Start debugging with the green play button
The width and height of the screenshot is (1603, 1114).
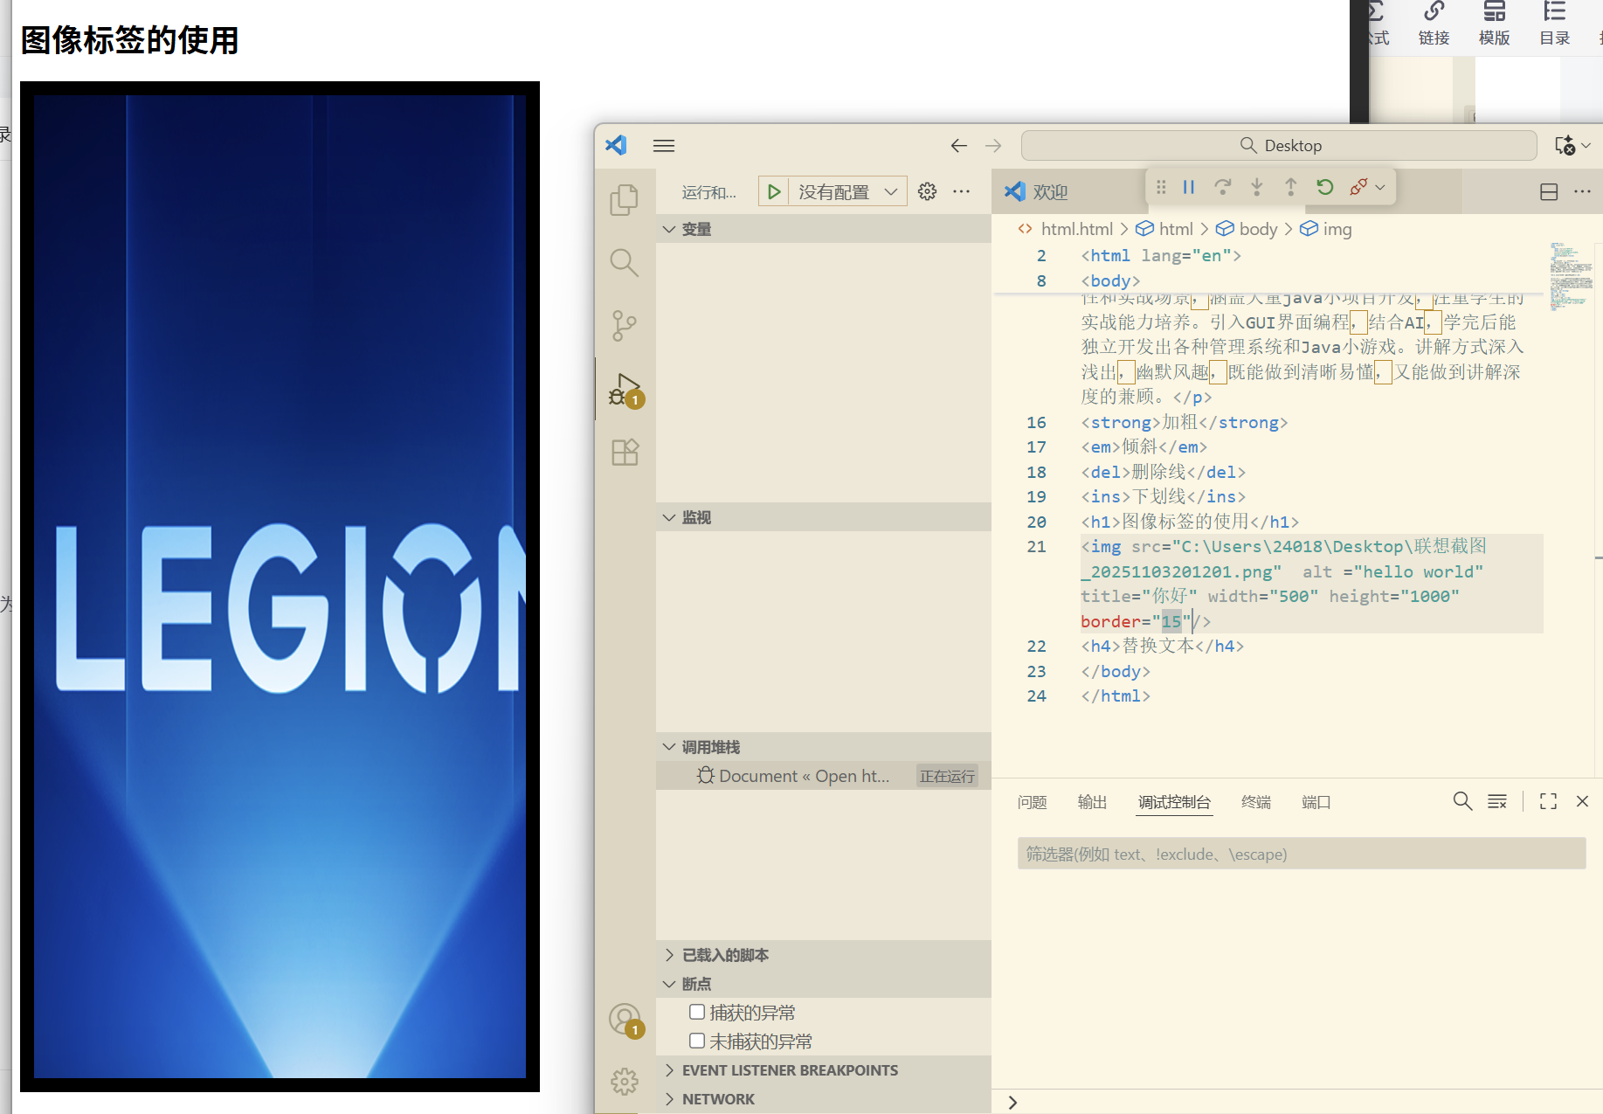click(774, 191)
